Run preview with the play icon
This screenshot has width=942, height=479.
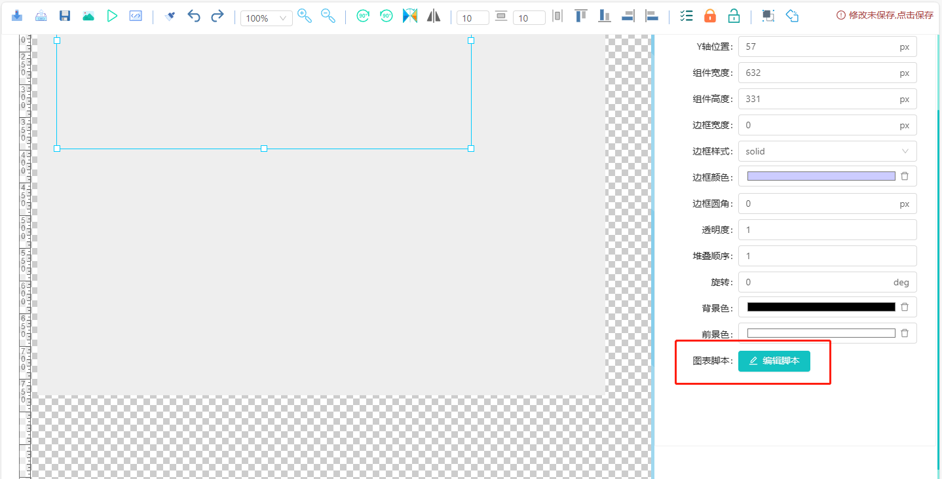(x=112, y=16)
